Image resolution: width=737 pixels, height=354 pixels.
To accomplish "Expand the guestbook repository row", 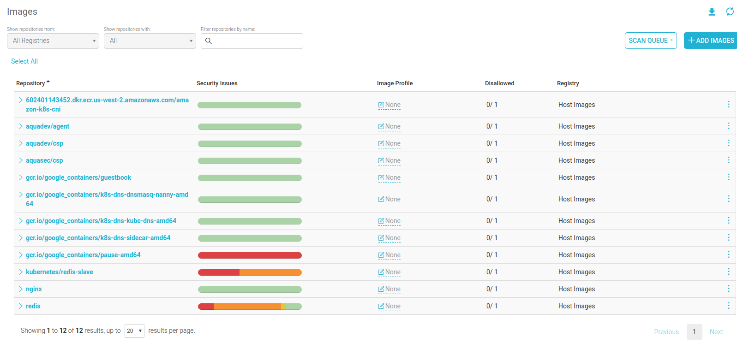I will pos(21,177).
